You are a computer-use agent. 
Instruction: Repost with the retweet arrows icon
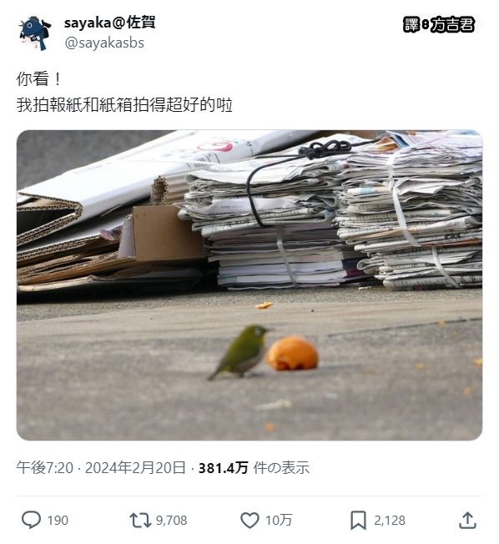140,520
